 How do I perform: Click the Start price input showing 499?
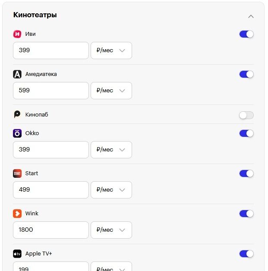point(51,190)
